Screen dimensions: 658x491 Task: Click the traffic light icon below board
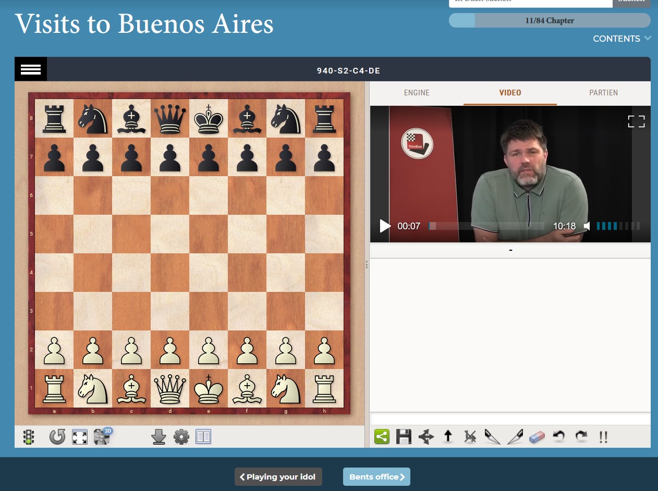(30, 437)
